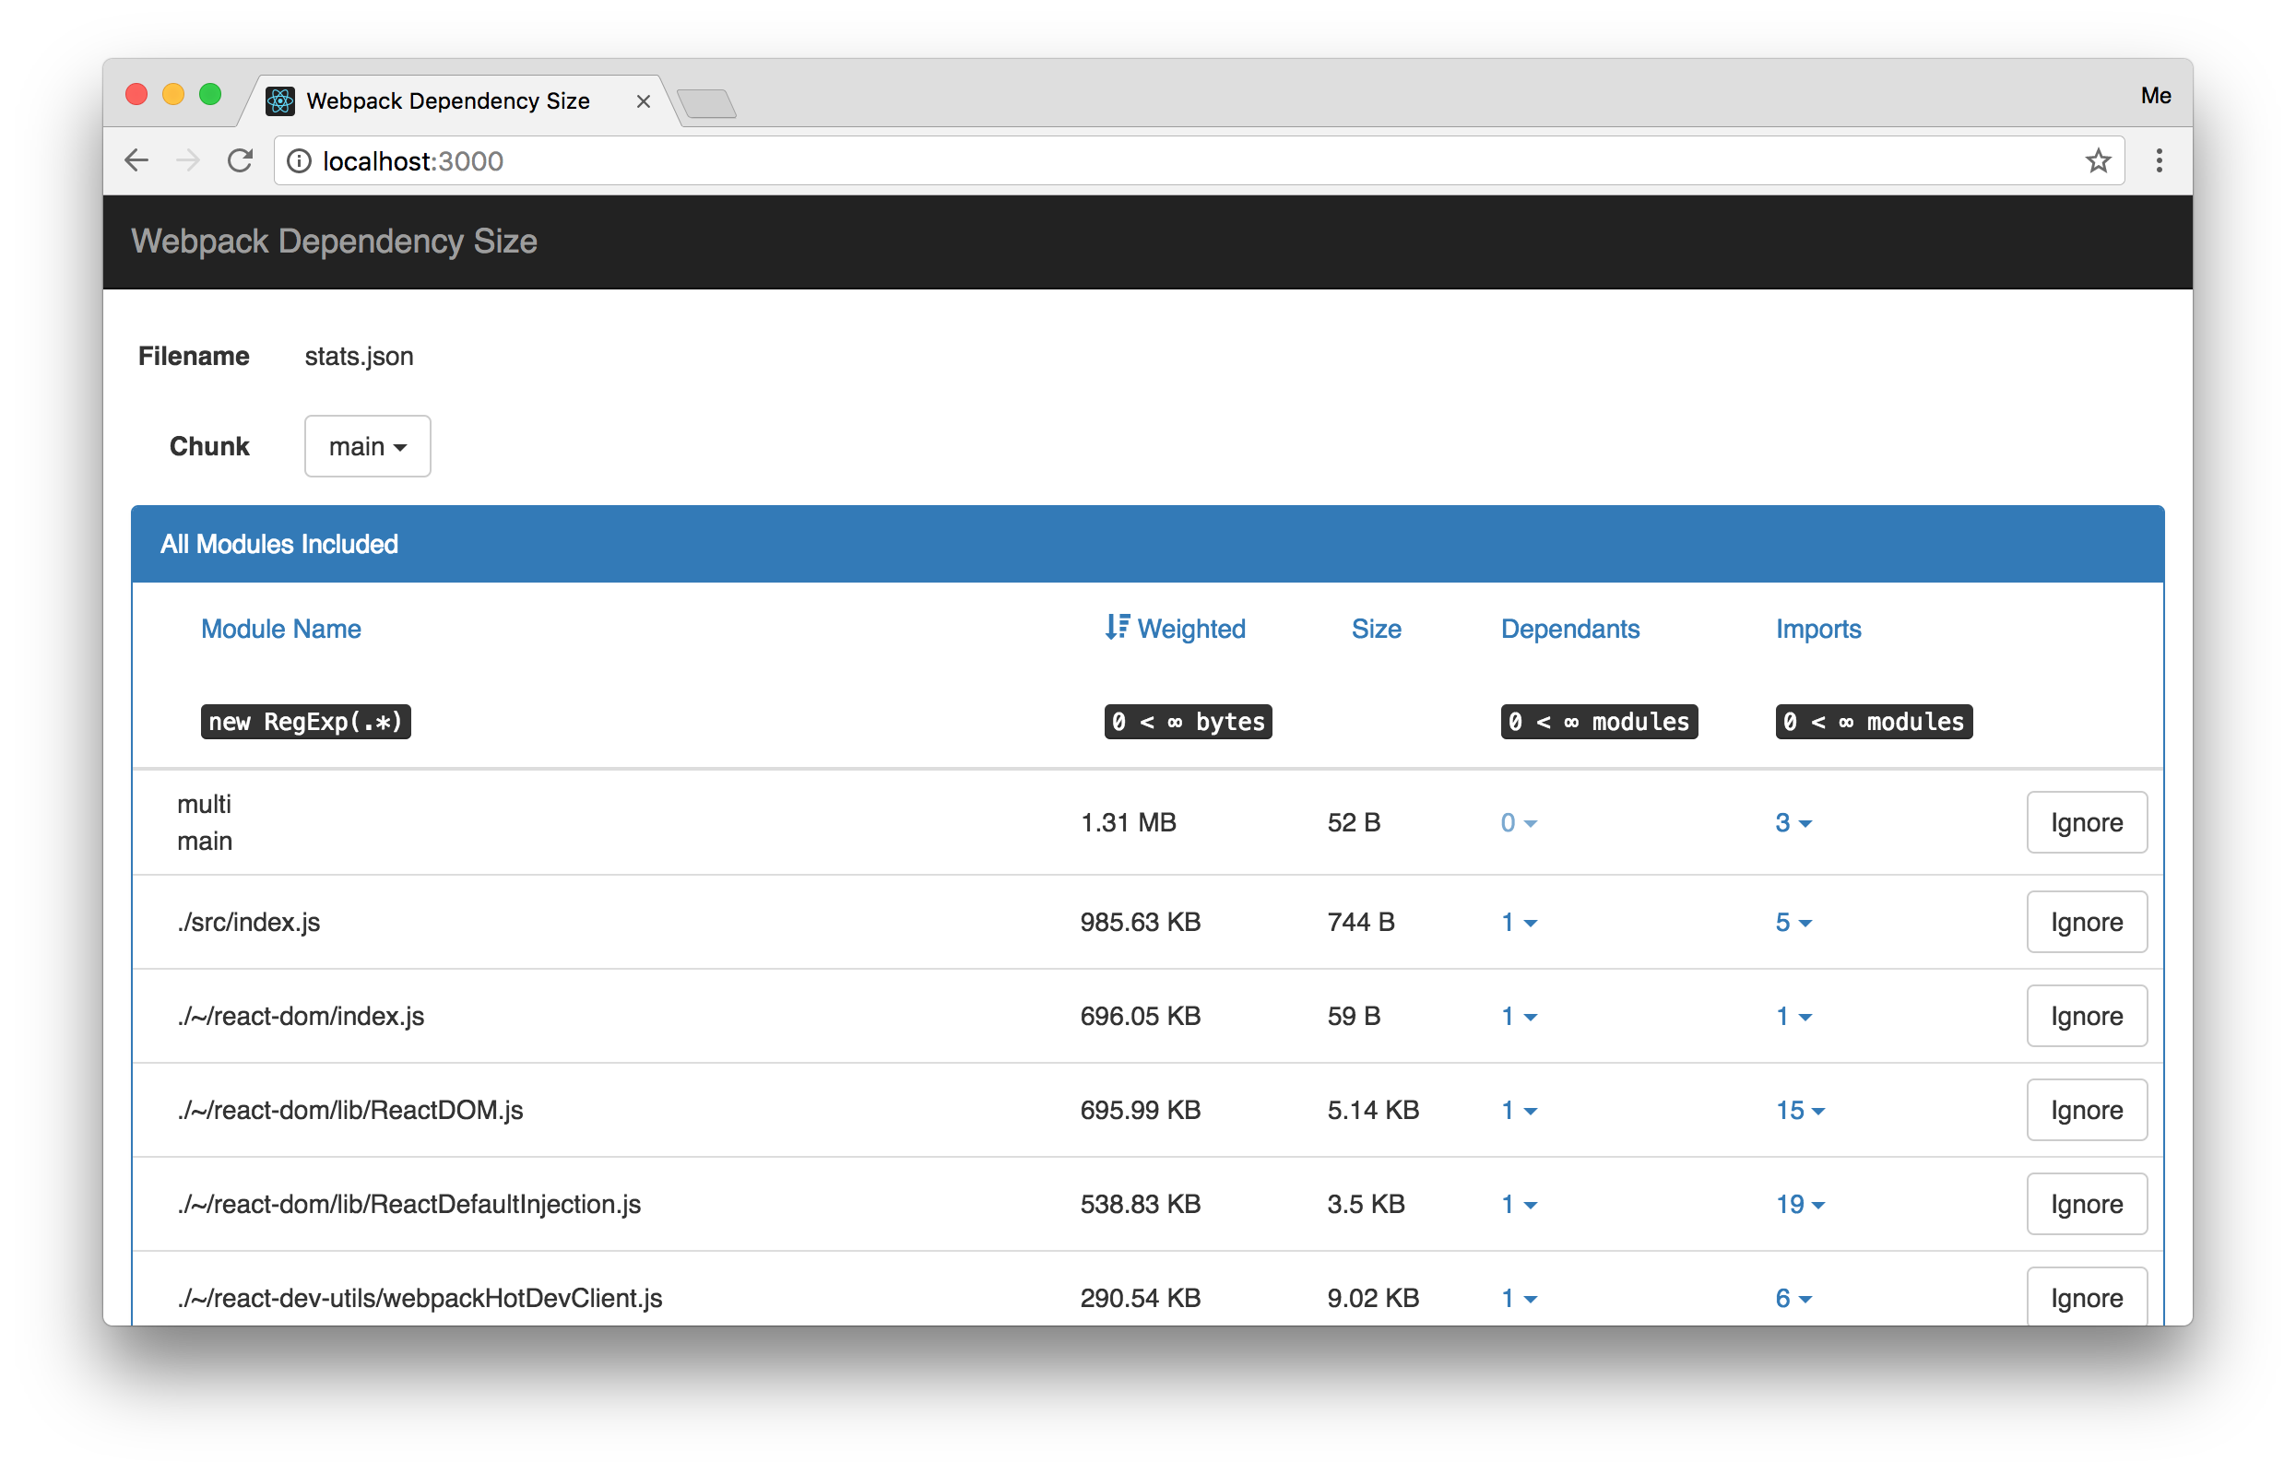This screenshot has width=2296, height=1473.
Task: Click the sort-descending icon beside Weighted
Action: pos(1117,628)
